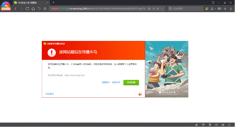Click the small red icon at bottom of the warning box
Viewport: 235px width, 127px height.
coord(140,94)
